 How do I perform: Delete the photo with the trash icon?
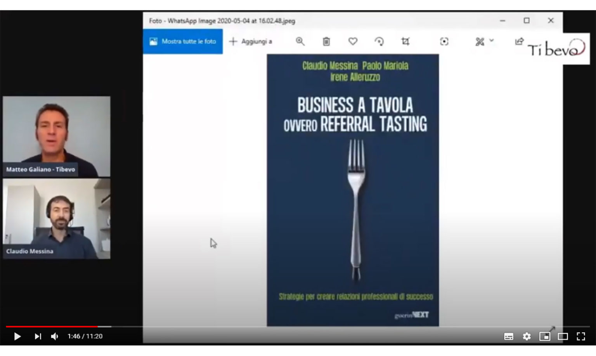click(326, 41)
